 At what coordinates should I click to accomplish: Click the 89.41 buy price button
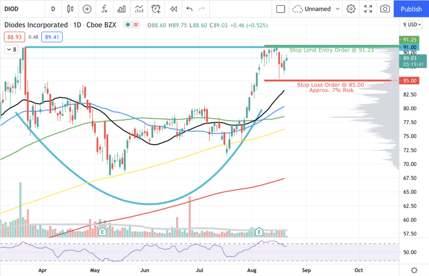point(51,37)
